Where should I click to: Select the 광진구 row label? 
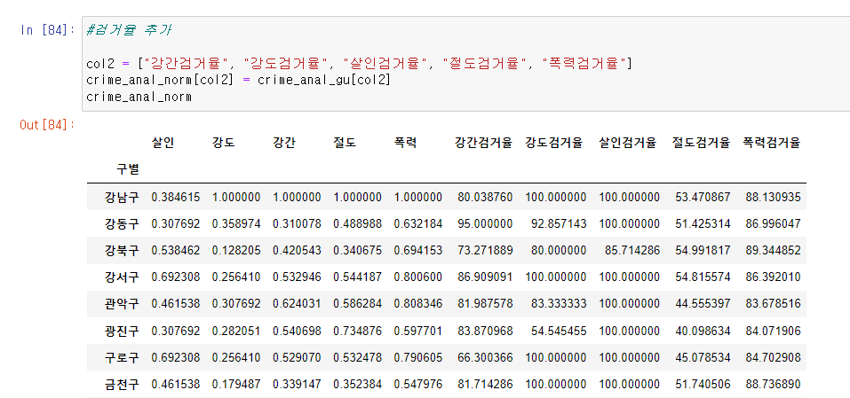122,331
